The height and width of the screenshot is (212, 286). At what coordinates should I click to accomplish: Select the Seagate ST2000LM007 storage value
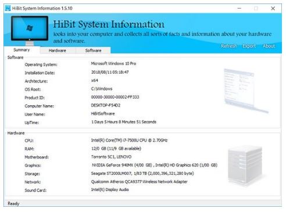click(142, 174)
